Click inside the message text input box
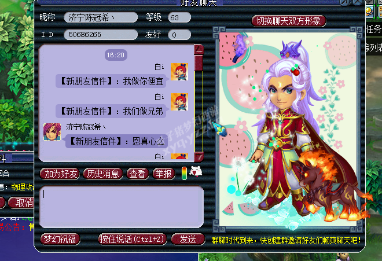Viewport: 382px width, 261px height. (x=122, y=207)
